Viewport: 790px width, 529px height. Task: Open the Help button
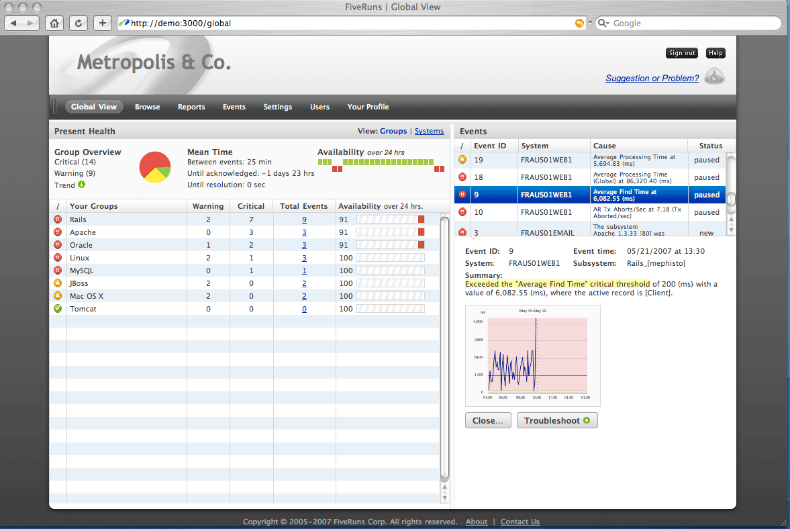coord(715,53)
